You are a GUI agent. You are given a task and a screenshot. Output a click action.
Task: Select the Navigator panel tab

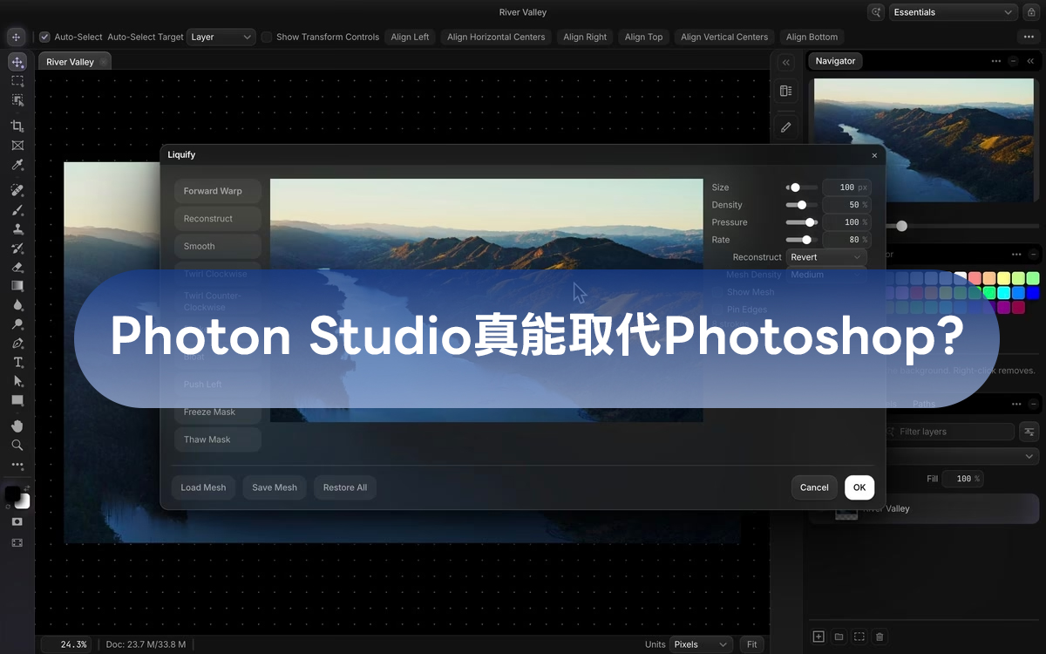[835, 61]
